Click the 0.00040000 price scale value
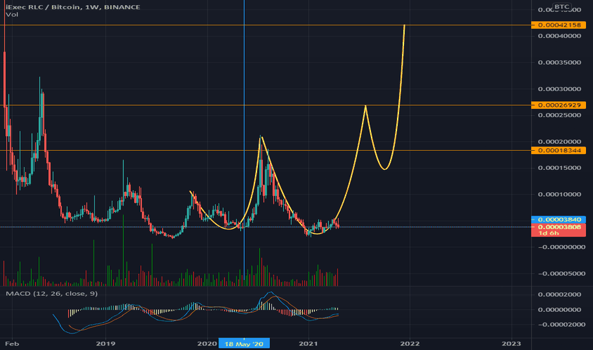The image size is (593, 350). [559, 36]
